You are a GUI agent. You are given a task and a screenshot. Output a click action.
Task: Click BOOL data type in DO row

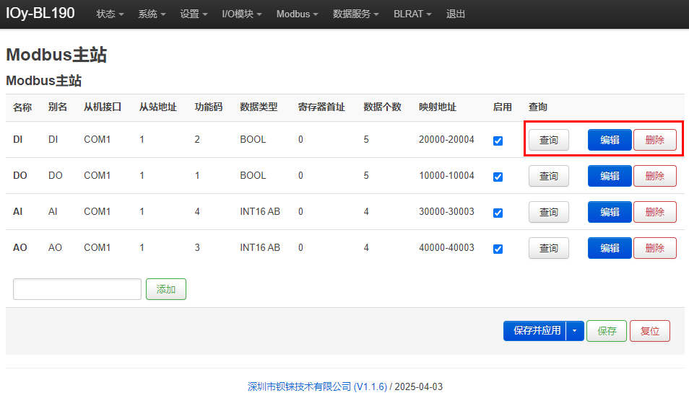(x=253, y=175)
